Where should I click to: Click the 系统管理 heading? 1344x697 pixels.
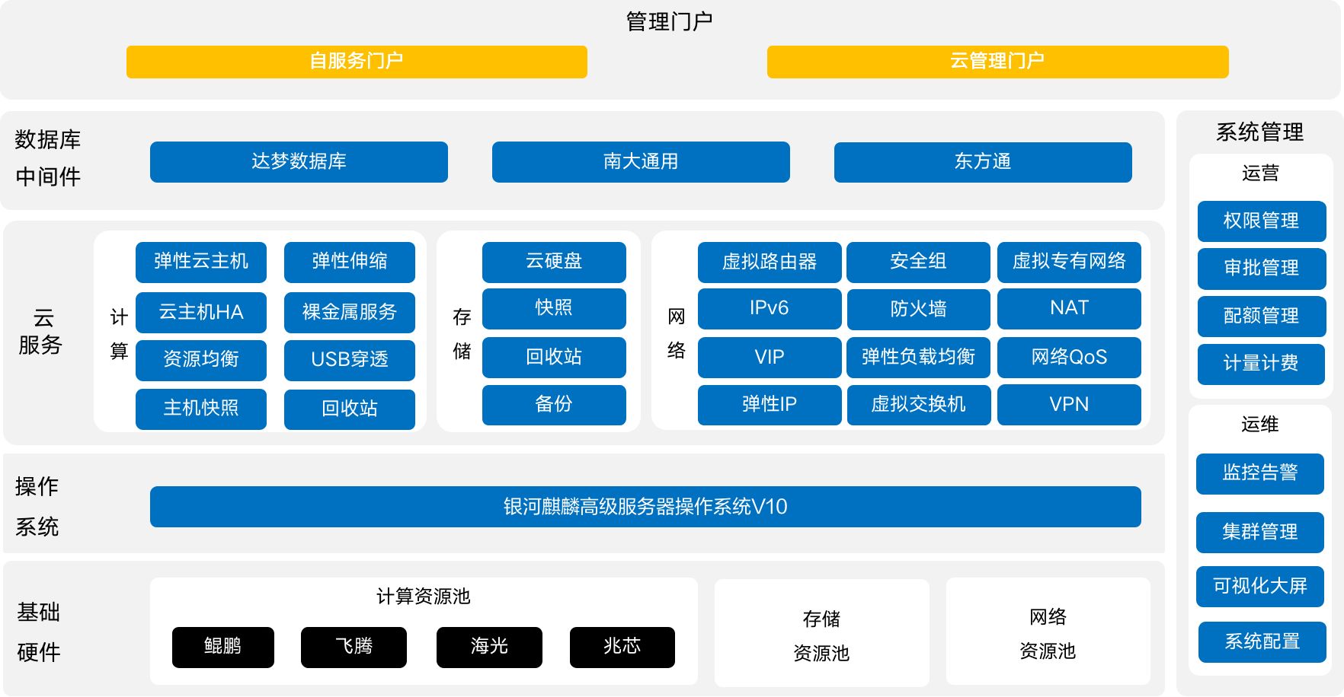tap(1260, 132)
